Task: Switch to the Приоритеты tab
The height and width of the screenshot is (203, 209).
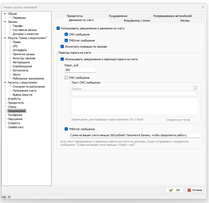Action: coord(75,16)
